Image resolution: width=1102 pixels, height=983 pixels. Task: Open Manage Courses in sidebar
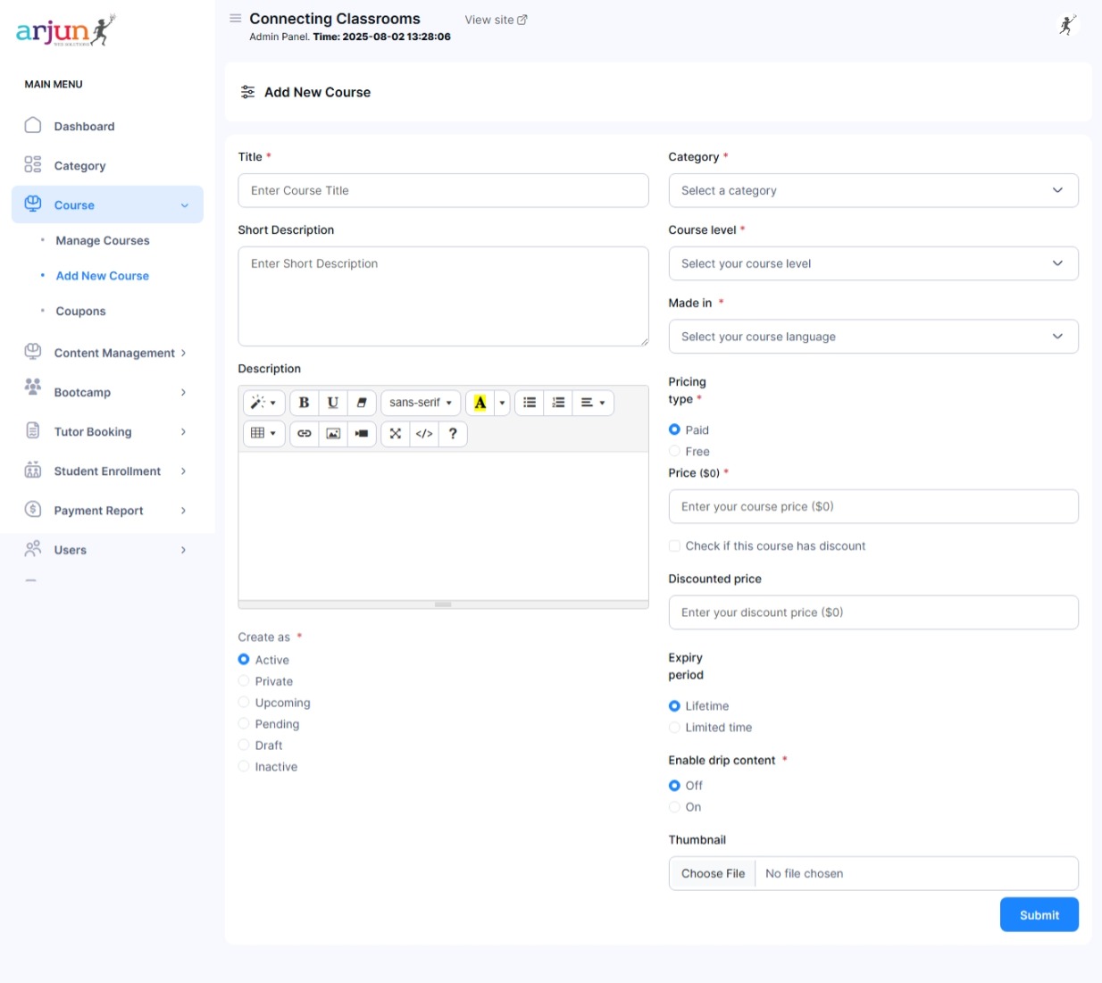pyautogui.click(x=103, y=241)
